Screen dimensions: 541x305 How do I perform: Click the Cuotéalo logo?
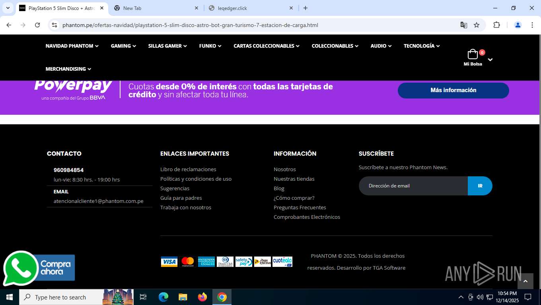(x=282, y=262)
